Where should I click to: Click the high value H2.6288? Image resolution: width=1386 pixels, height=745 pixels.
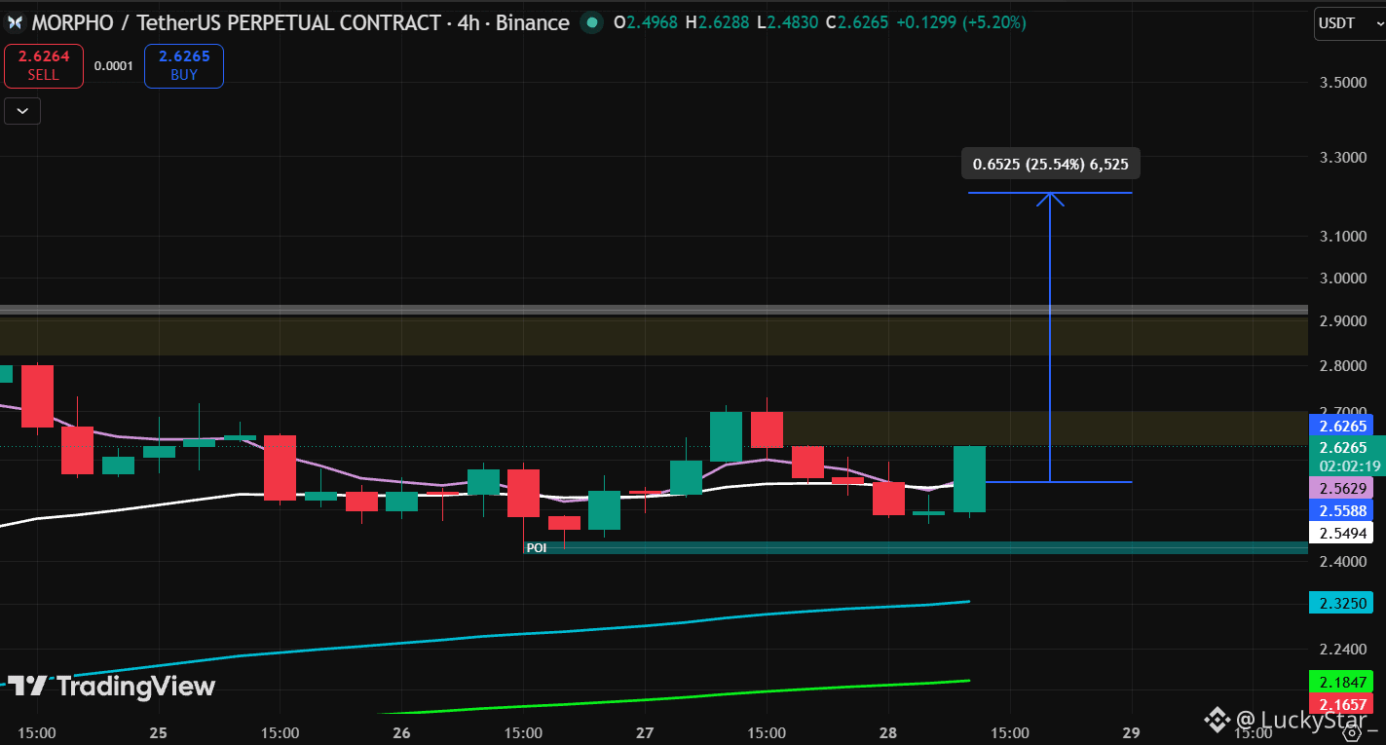pyautogui.click(x=719, y=22)
